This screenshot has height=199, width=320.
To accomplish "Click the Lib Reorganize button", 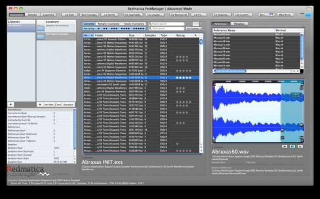I will click(x=179, y=15).
